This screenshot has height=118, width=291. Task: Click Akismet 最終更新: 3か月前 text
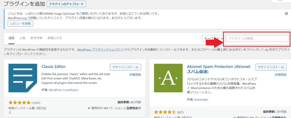pos(275,112)
